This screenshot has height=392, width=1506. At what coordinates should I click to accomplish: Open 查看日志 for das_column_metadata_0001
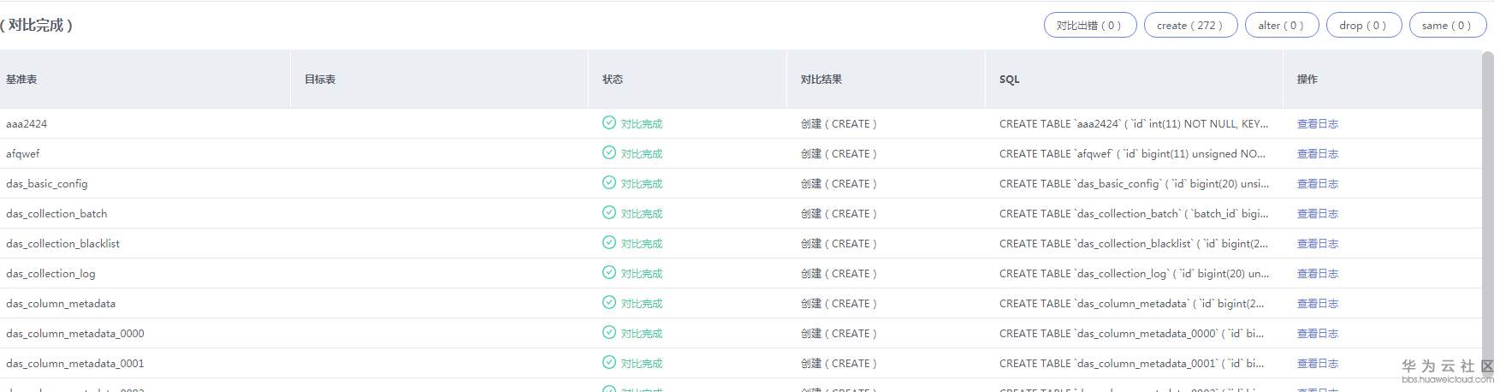point(1318,364)
